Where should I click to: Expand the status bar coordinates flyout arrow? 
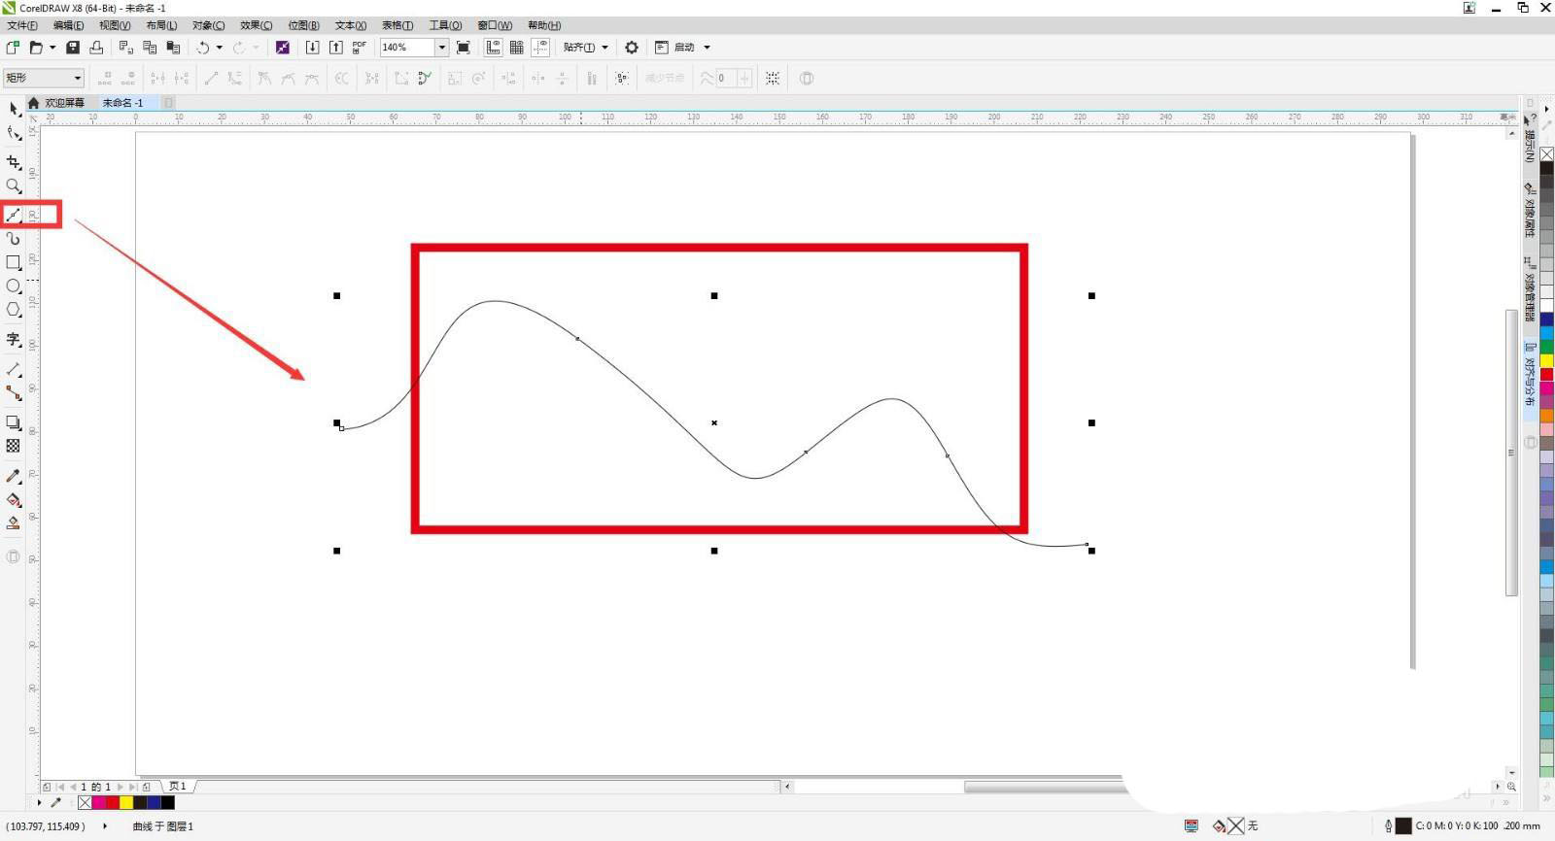pos(105,826)
